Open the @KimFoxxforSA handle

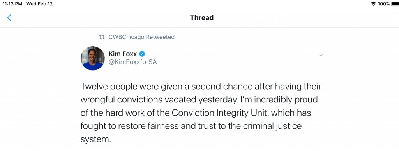(x=132, y=62)
